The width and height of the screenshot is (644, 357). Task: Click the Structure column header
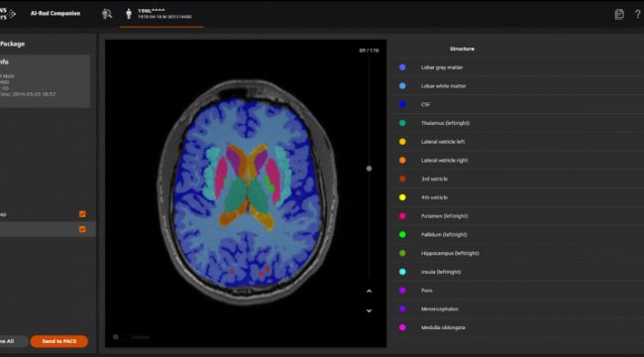462,49
